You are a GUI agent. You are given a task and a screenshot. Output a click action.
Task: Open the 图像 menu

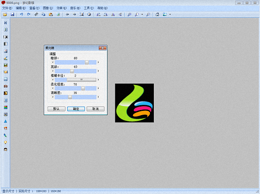(x=48, y=8)
